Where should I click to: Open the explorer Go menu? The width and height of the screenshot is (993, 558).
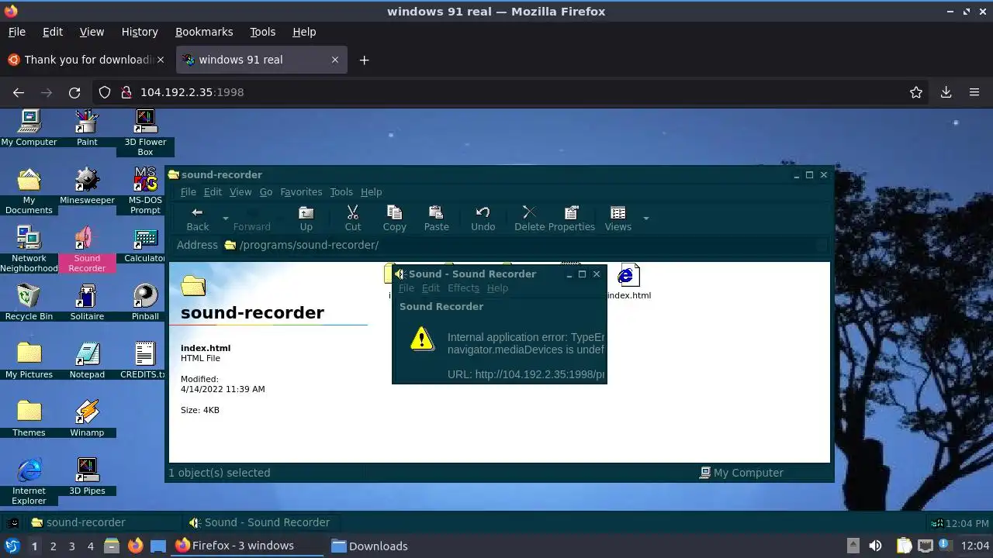tap(265, 191)
